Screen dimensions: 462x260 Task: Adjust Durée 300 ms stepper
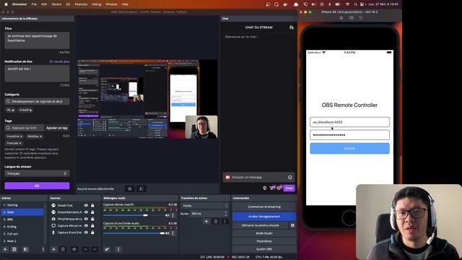coord(226,214)
